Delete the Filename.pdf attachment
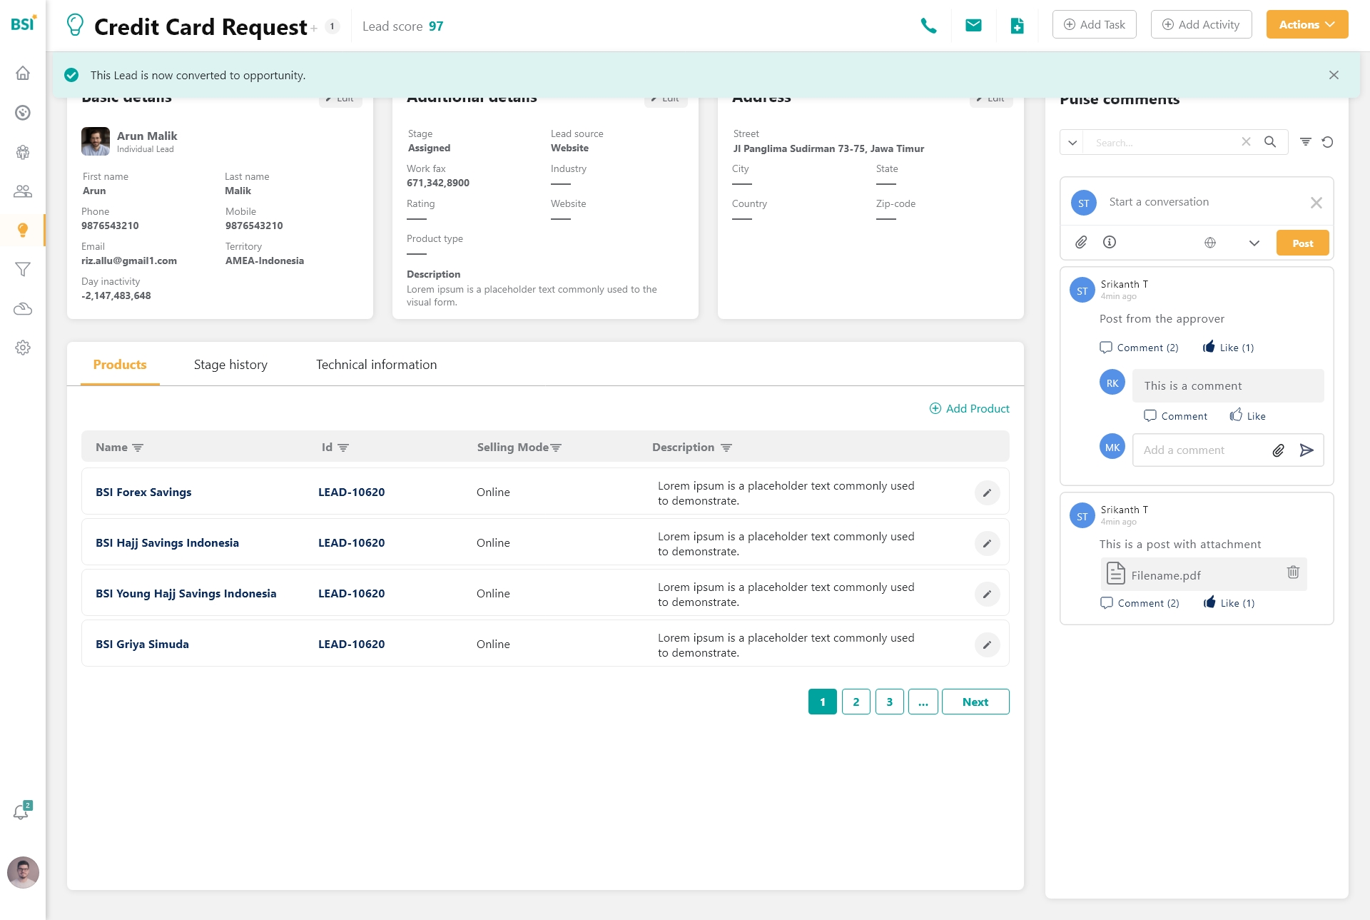Viewport: 1370px width, 920px height. [1293, 572]
